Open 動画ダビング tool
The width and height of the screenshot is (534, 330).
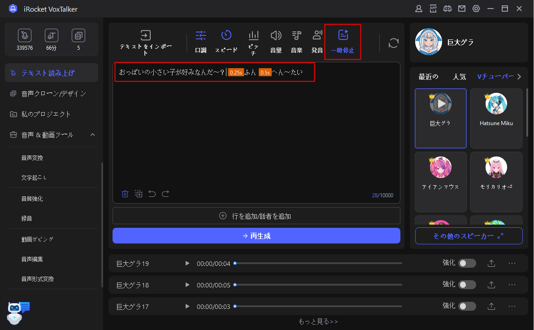click(38, 239)
